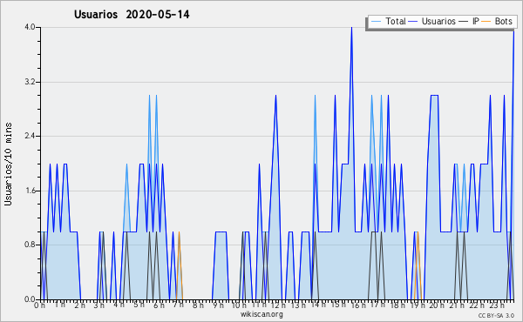Screen dimensions: 523x322
Task: Click the y-axis value 3.2
Action: pyautogui.click(x=30, y=82)
